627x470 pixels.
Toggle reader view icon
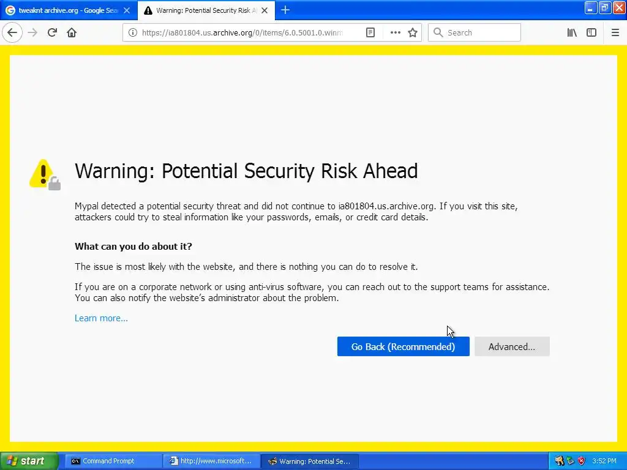tap(370, 33)
